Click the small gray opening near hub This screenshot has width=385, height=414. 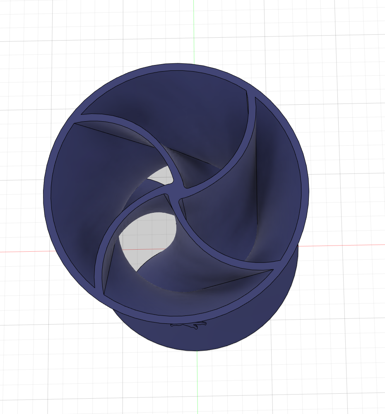(x=159, y=177)
